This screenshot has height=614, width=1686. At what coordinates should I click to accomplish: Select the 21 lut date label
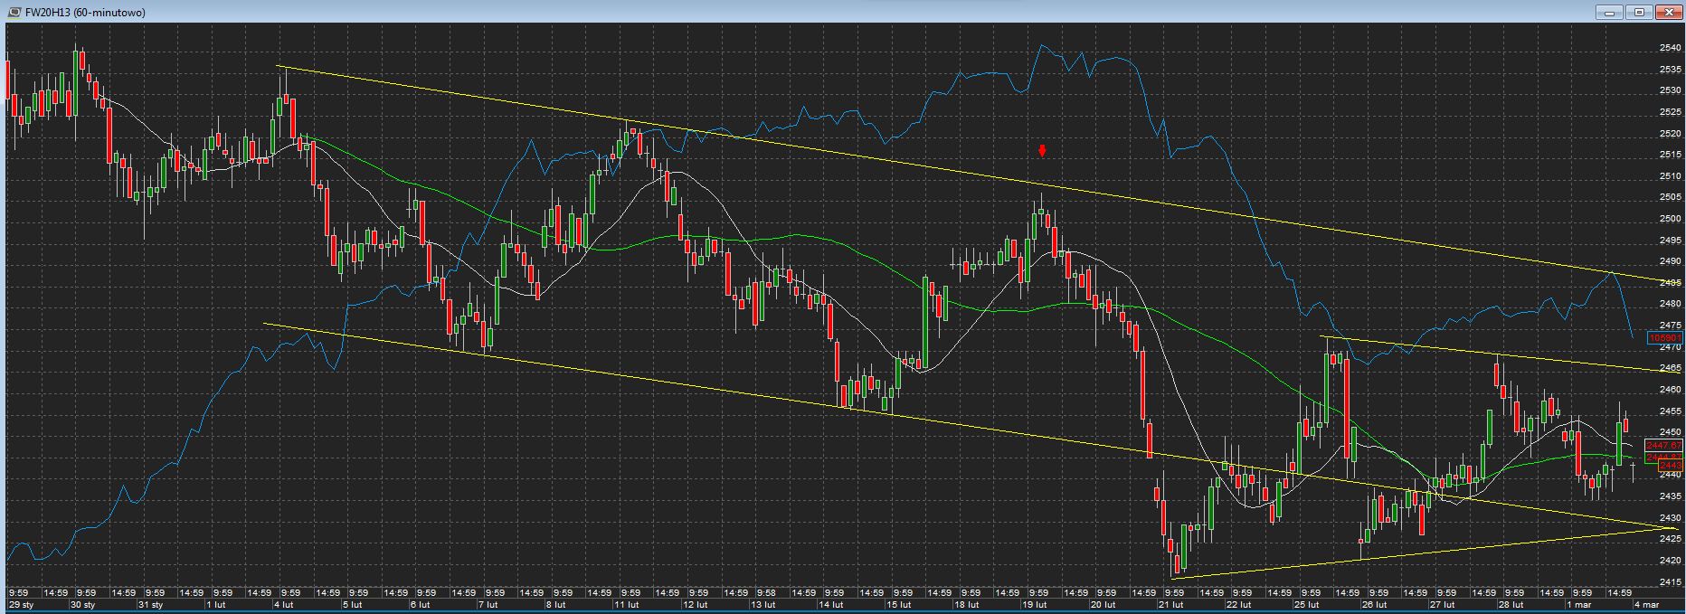pos(1171,605)
